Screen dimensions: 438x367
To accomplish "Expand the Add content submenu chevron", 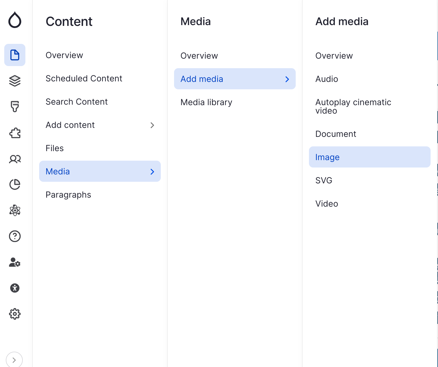I will tap(152, 125).
